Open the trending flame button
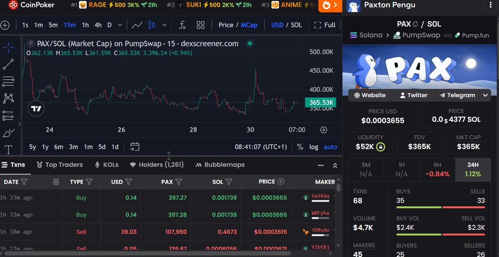 [330, 5]
